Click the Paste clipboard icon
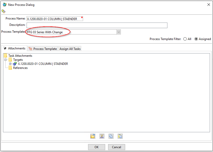Viewport: 213px width, 152px height. (120, 136)
